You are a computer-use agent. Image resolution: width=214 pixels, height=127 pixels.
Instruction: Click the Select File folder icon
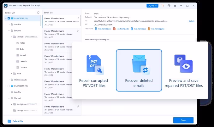9,121
